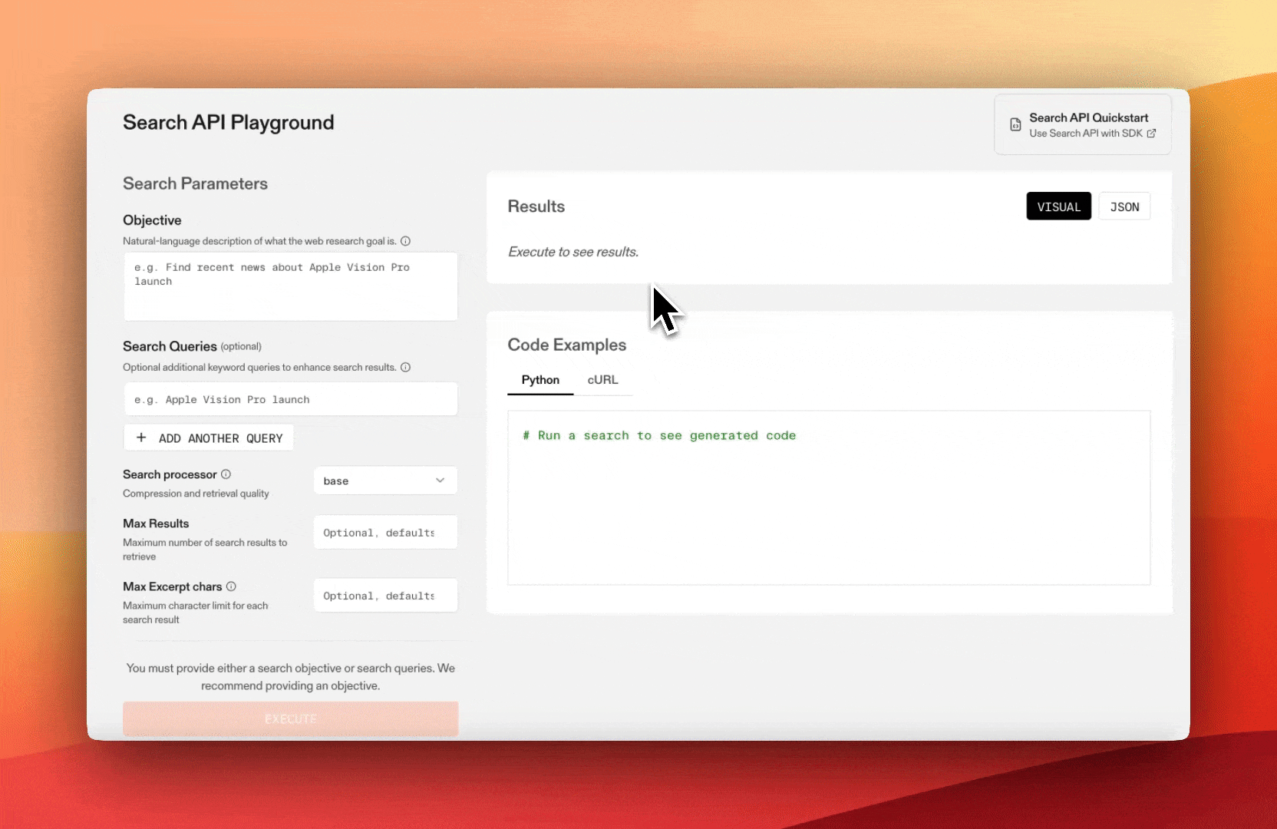Open the Search API Quickstart link
Screen dimensions: 1277x829
click(1082, 124)
